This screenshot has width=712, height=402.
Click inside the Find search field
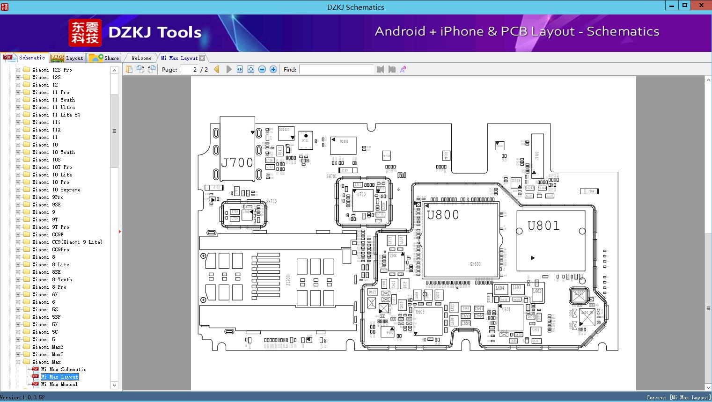336,69
